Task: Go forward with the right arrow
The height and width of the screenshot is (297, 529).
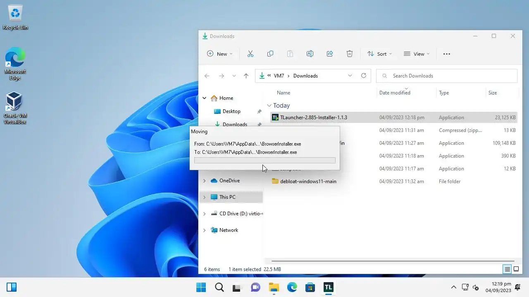Action: (222, 76)
